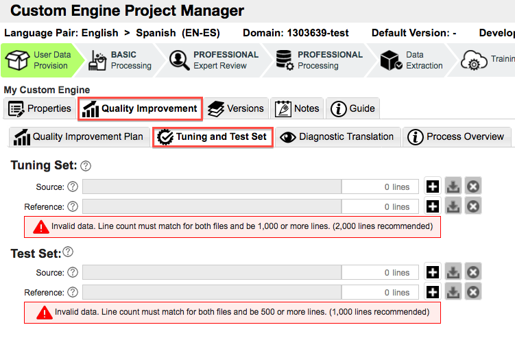
Task: Click the BASIC Processing broom icon
Action: [97, 60]
